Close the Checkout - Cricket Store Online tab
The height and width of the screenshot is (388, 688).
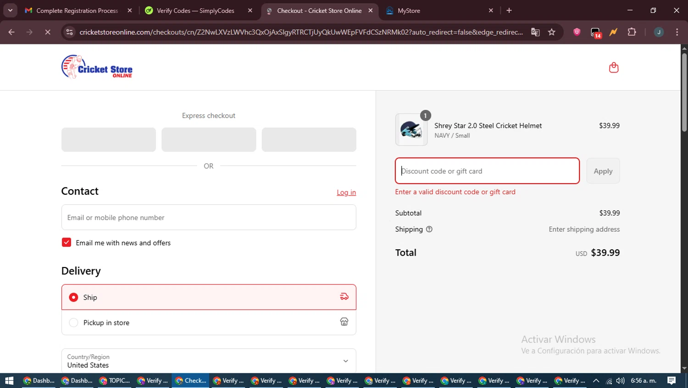[371, 11]
